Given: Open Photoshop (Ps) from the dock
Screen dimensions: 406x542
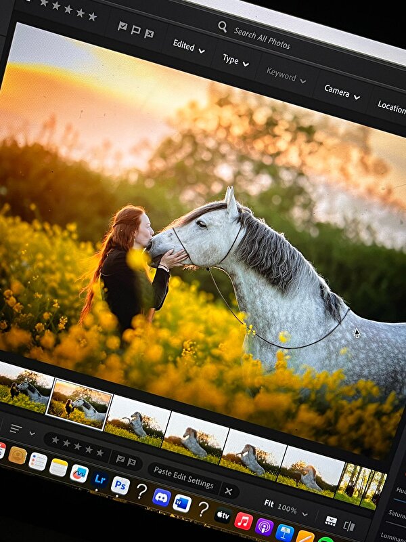Looking at the screenshot, I should click(x=120, y=485).
